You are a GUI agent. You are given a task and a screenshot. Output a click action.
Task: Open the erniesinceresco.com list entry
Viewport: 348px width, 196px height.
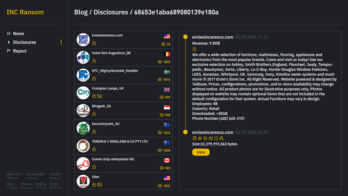(123, 40)
